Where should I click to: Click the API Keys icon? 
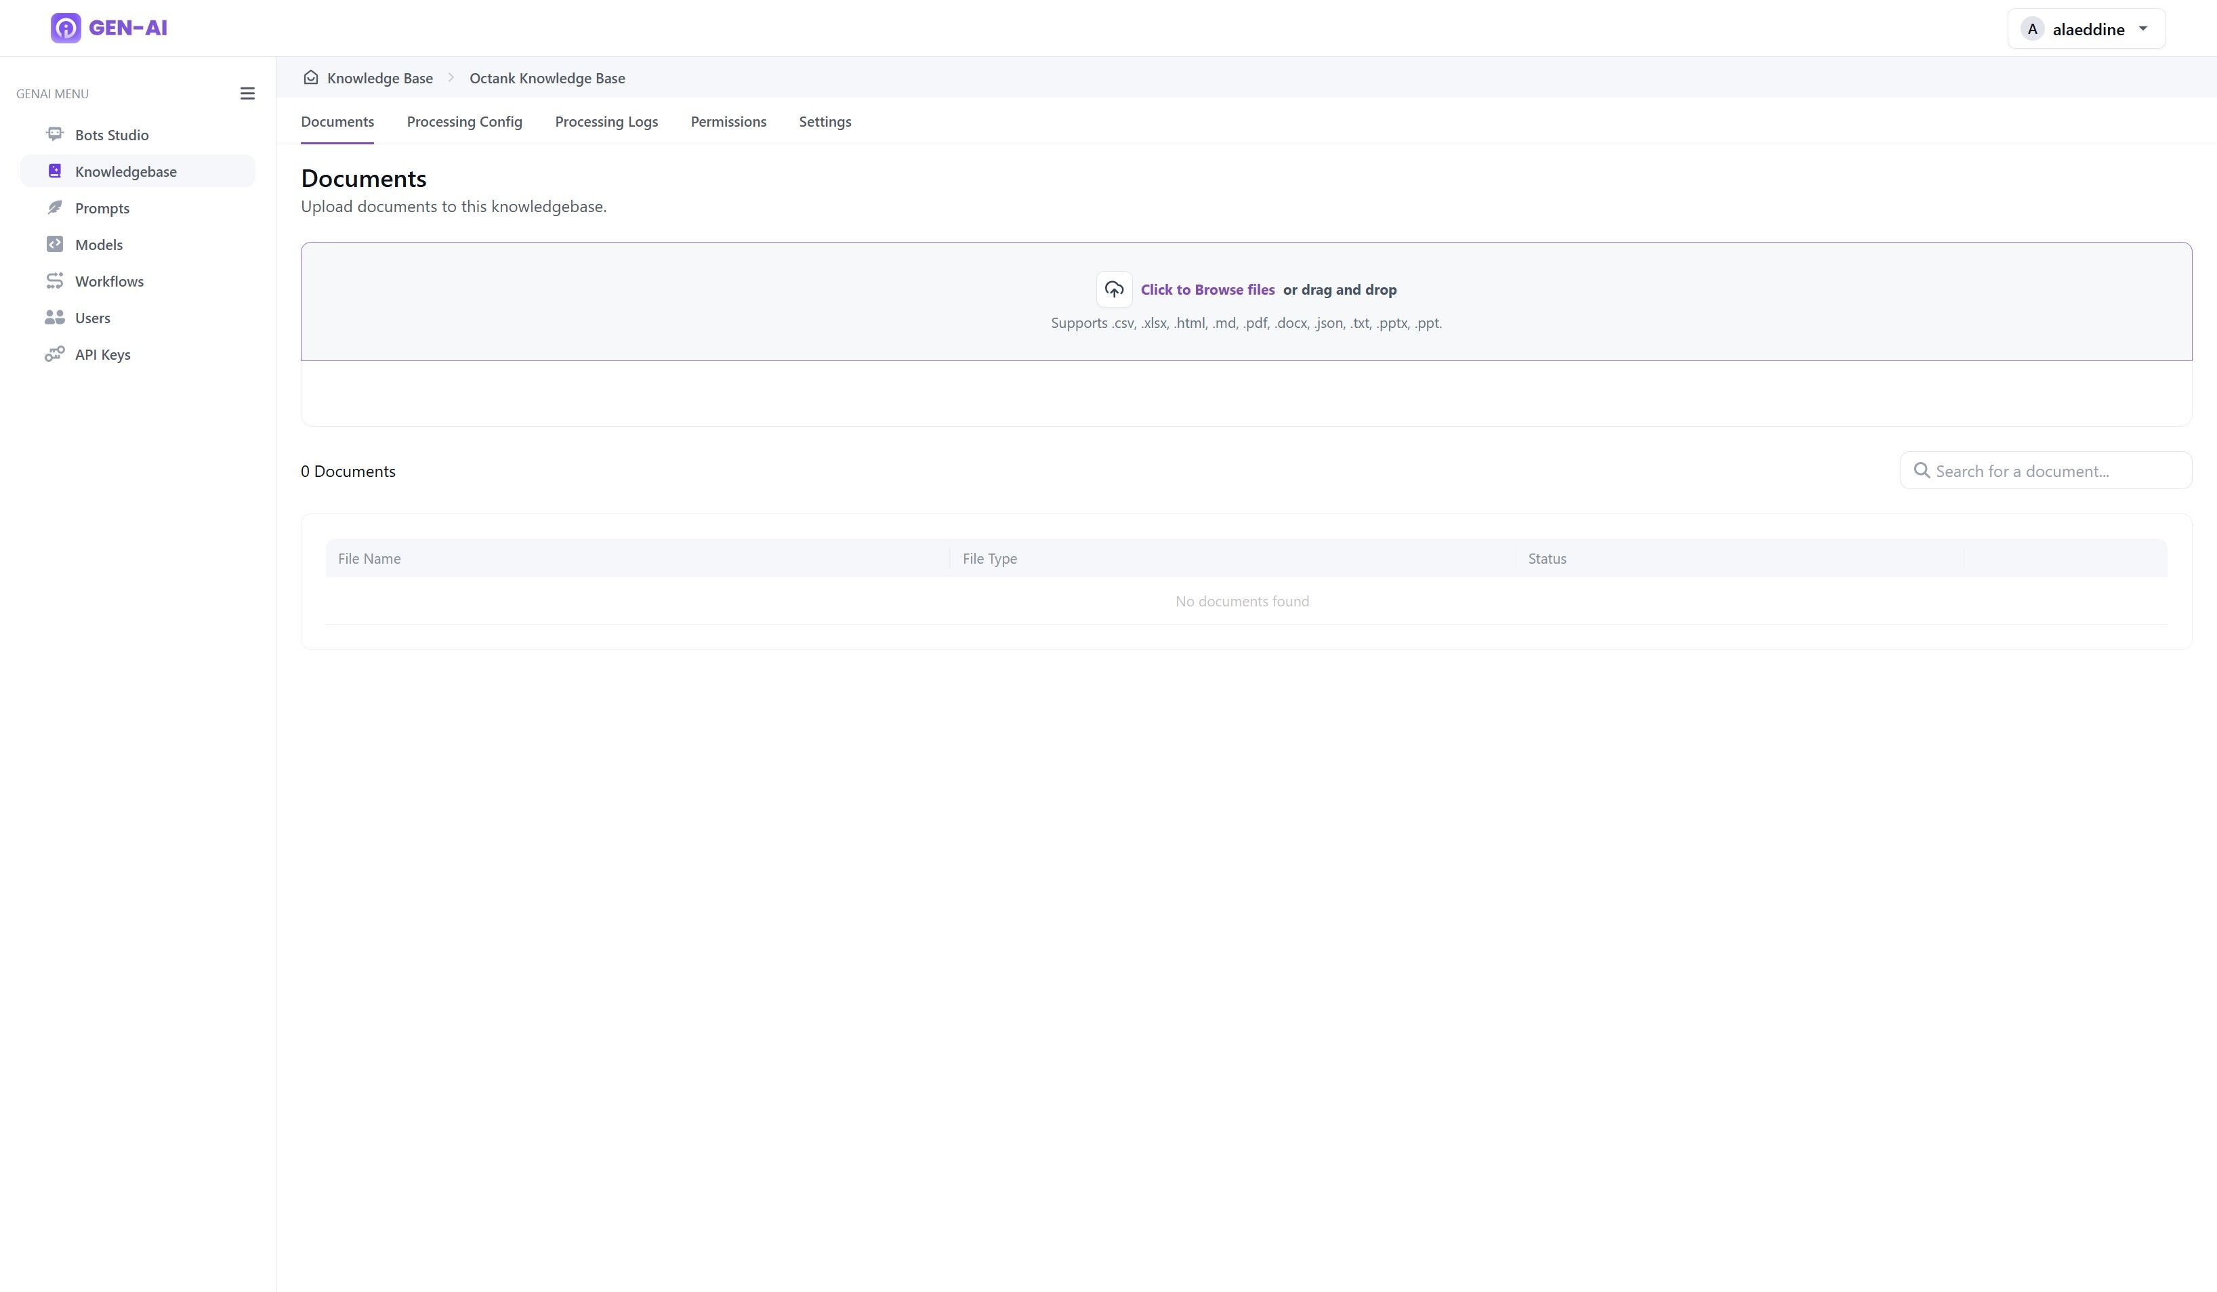pos(55,354)
